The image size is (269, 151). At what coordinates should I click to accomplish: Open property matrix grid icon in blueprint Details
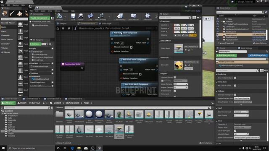coord(194,18)
